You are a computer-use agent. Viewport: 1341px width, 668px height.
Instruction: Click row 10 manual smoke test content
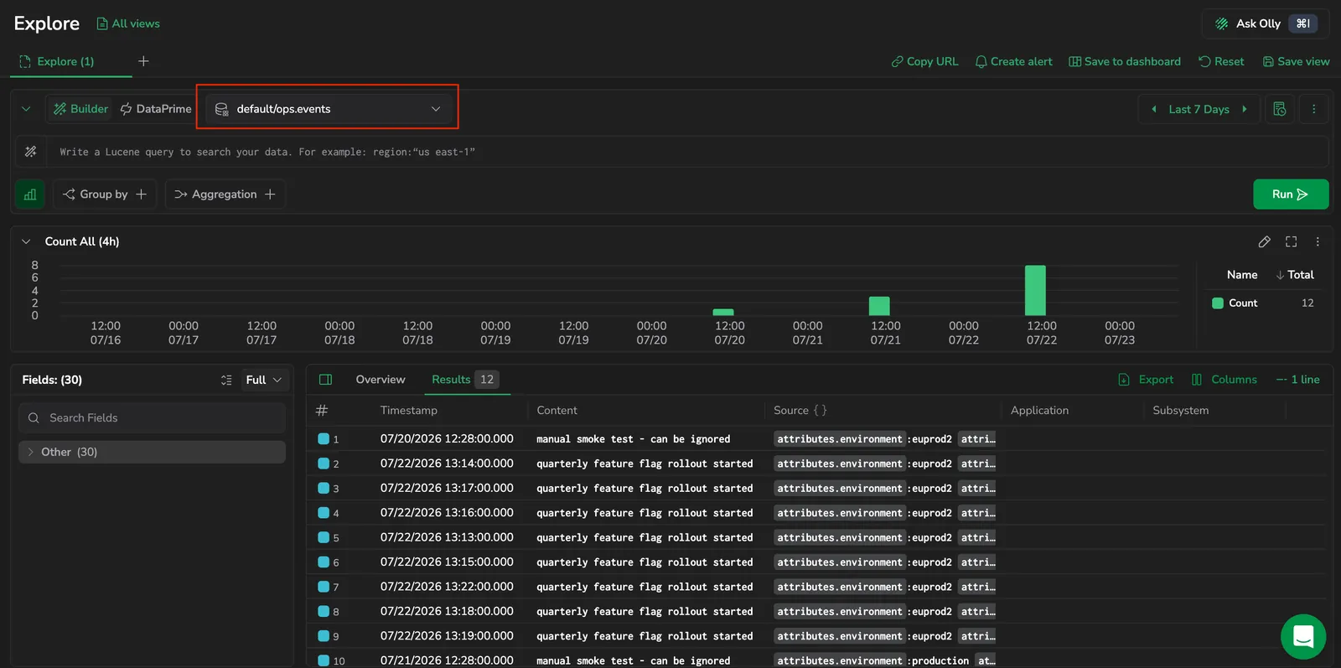pyautogui.click(x=633, y=660)
